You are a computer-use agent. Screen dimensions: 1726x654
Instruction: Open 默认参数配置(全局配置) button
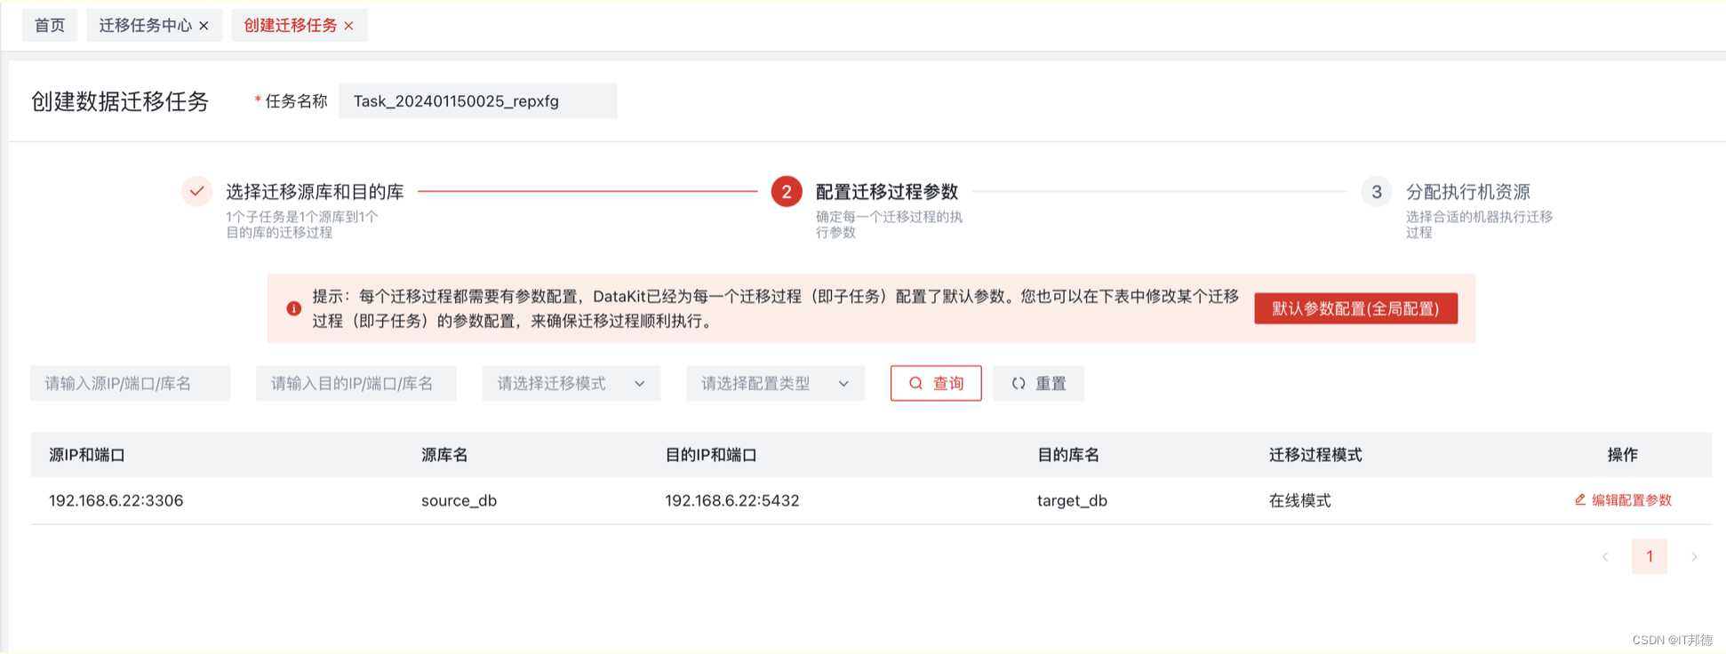pos(1355,308)
